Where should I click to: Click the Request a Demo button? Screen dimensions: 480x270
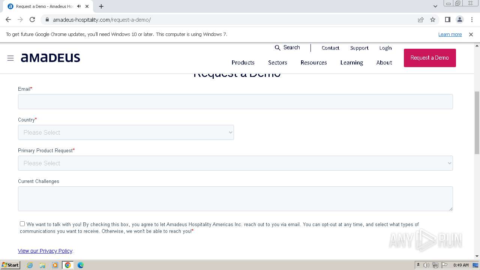[430, 58]
